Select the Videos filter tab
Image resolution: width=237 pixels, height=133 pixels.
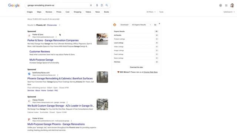point(88,12)
